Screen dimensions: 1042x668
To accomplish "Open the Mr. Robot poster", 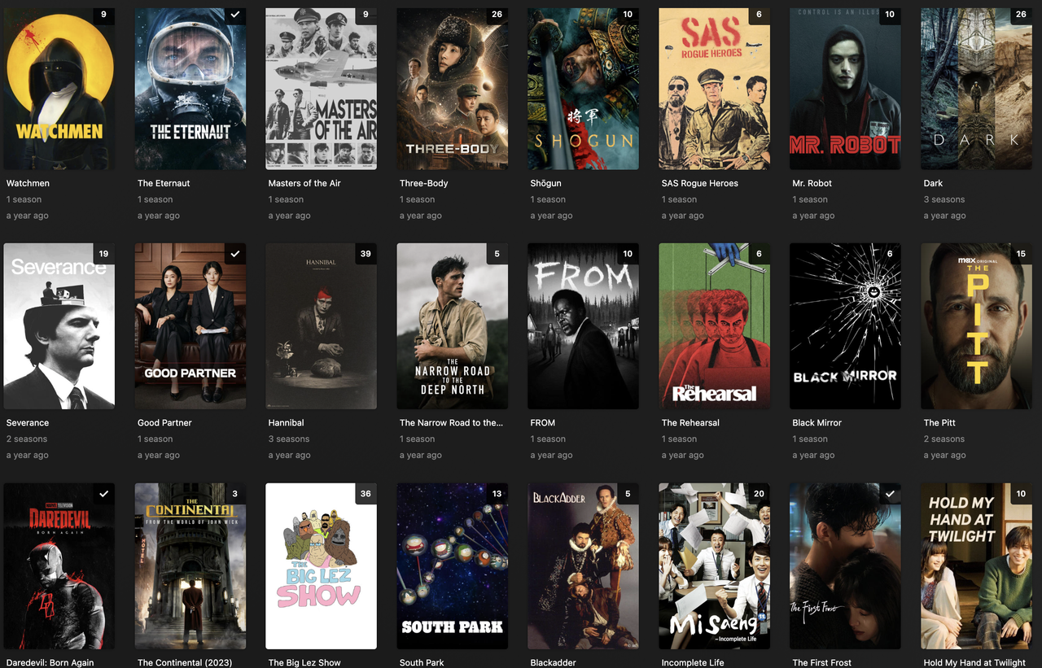I will click(x=846, y=87).
